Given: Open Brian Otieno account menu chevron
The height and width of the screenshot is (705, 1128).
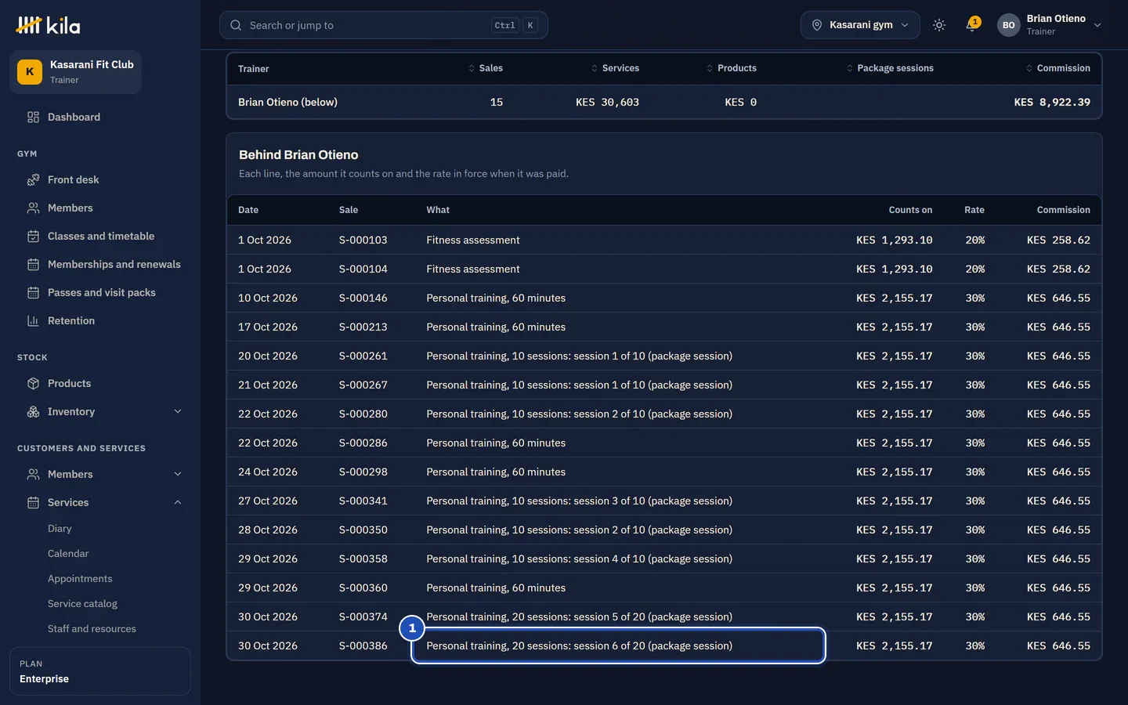Looking at the screenshot, I should tap(1097, 25).
